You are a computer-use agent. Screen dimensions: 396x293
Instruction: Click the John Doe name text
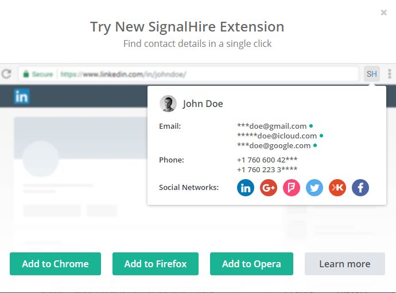(x=203, y=104)
